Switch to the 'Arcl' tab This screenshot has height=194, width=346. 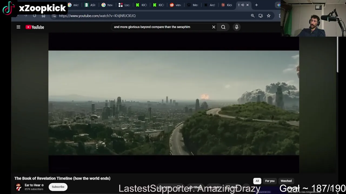coord(210,5)
